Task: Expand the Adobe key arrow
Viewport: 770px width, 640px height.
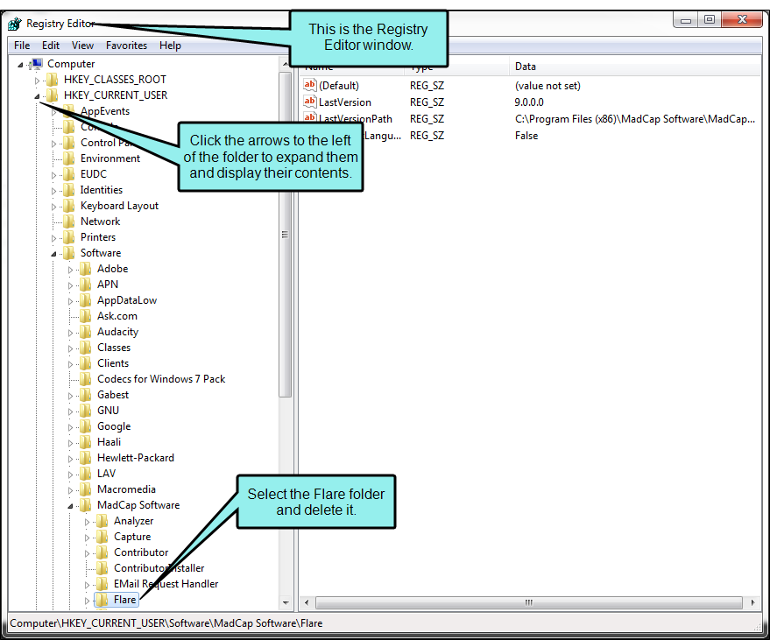Action: [71, 269]
